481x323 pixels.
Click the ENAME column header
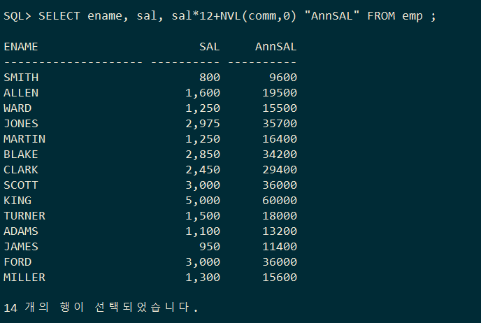(21, 47)
